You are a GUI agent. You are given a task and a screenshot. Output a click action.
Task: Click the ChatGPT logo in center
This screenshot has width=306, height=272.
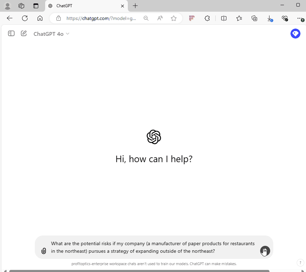coord(154,137)
